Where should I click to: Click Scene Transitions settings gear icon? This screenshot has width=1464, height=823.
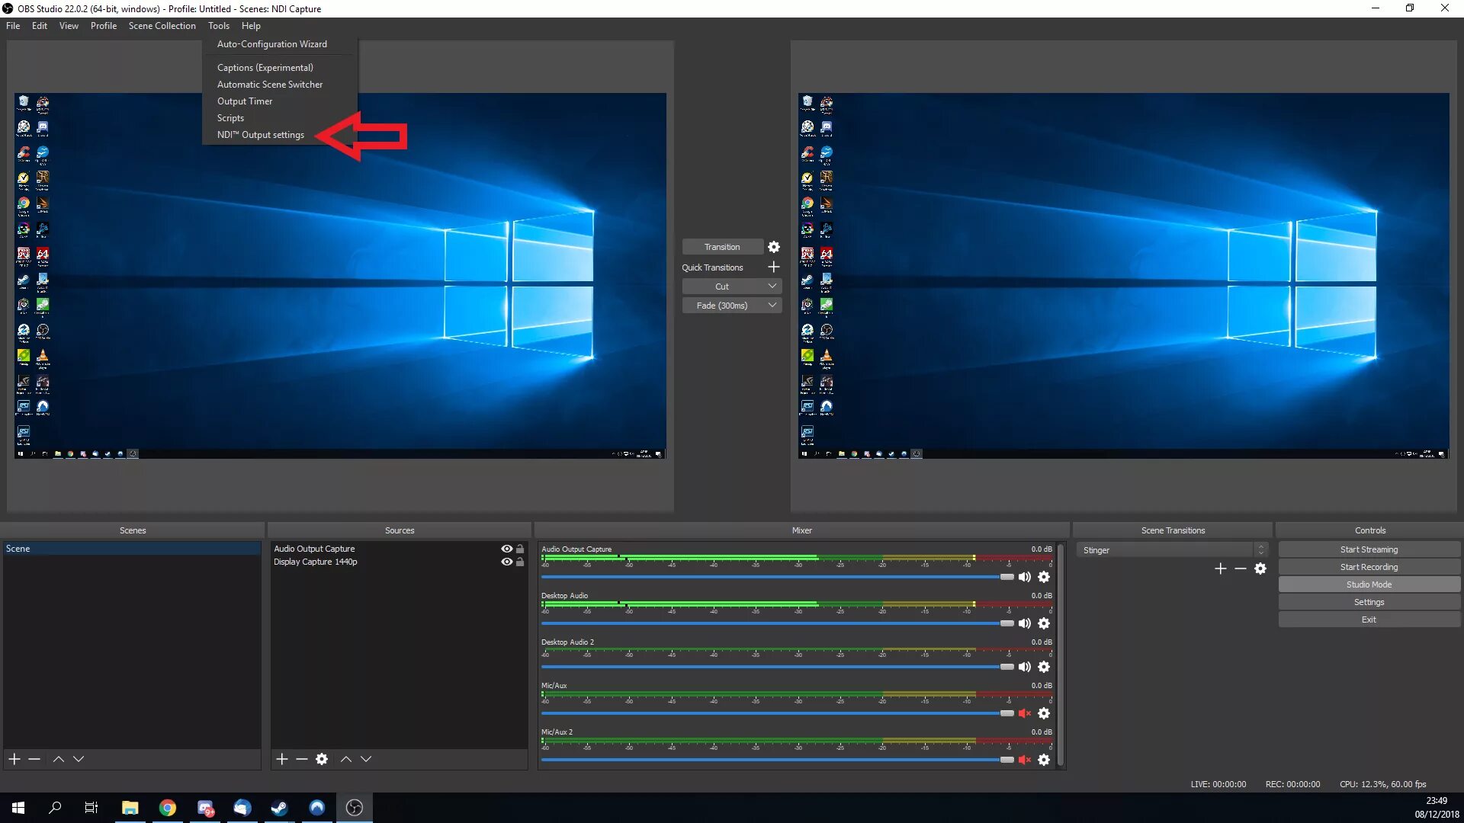click(1261, 568)
